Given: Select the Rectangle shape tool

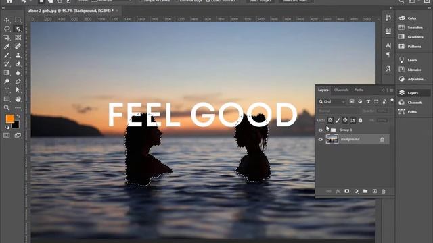Looking at the screenshot, I should click(7, 99).
